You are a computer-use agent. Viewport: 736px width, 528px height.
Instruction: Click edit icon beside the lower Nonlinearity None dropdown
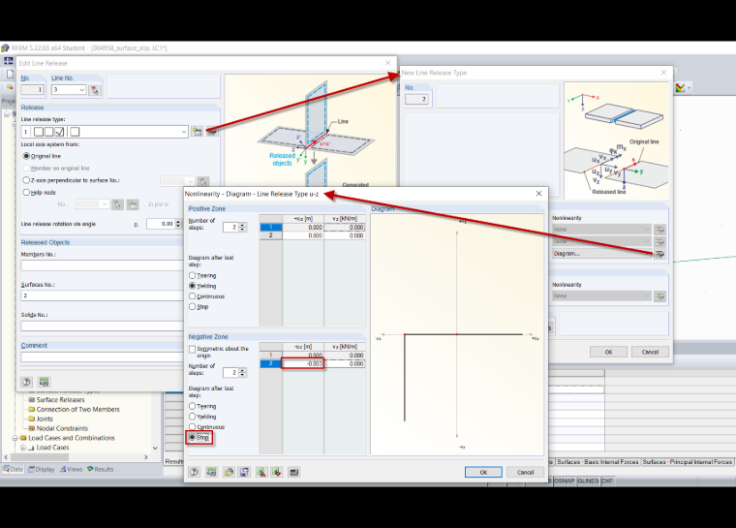click(659, 295)
